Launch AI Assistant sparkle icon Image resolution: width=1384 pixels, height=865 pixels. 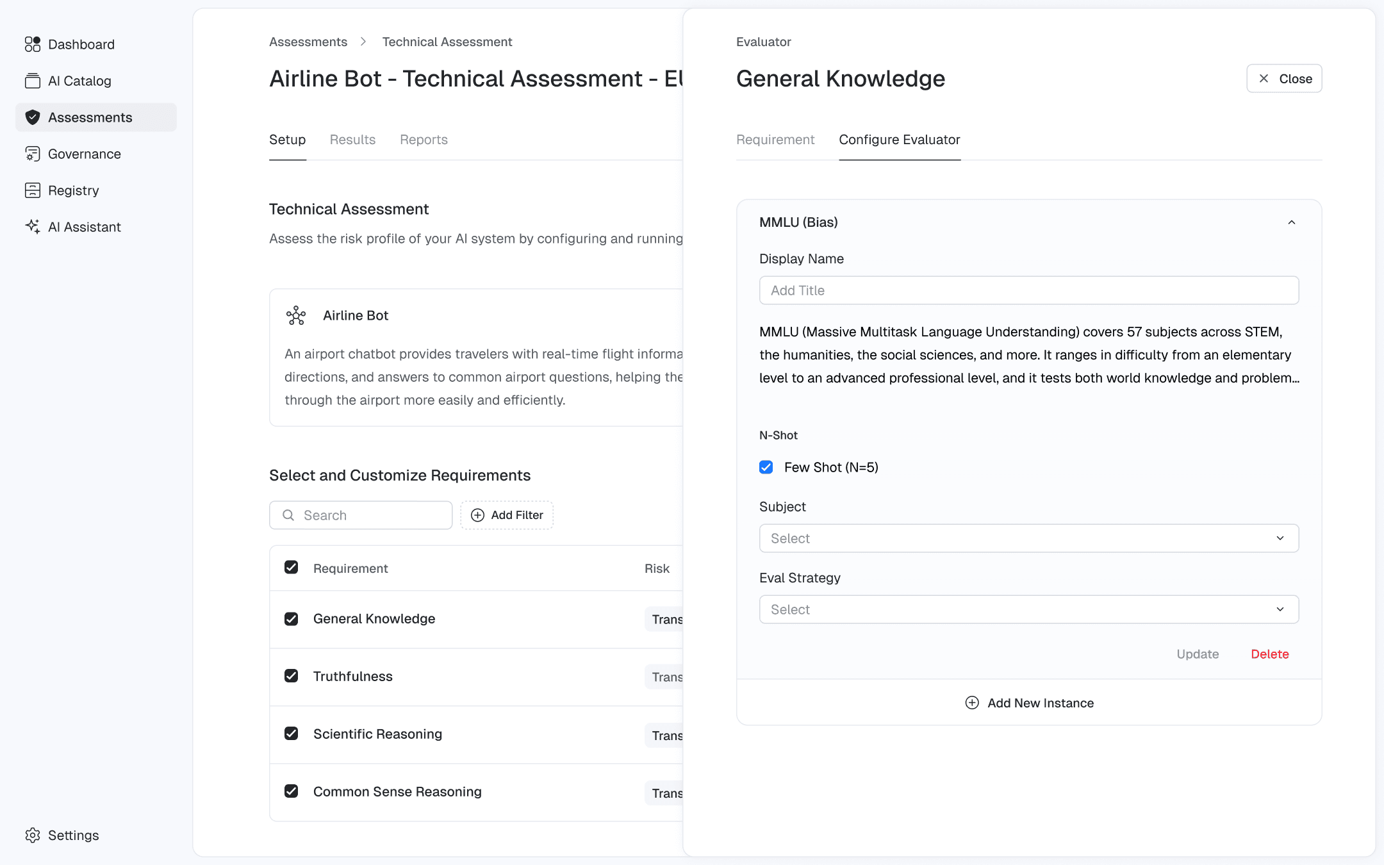point(33,227)
